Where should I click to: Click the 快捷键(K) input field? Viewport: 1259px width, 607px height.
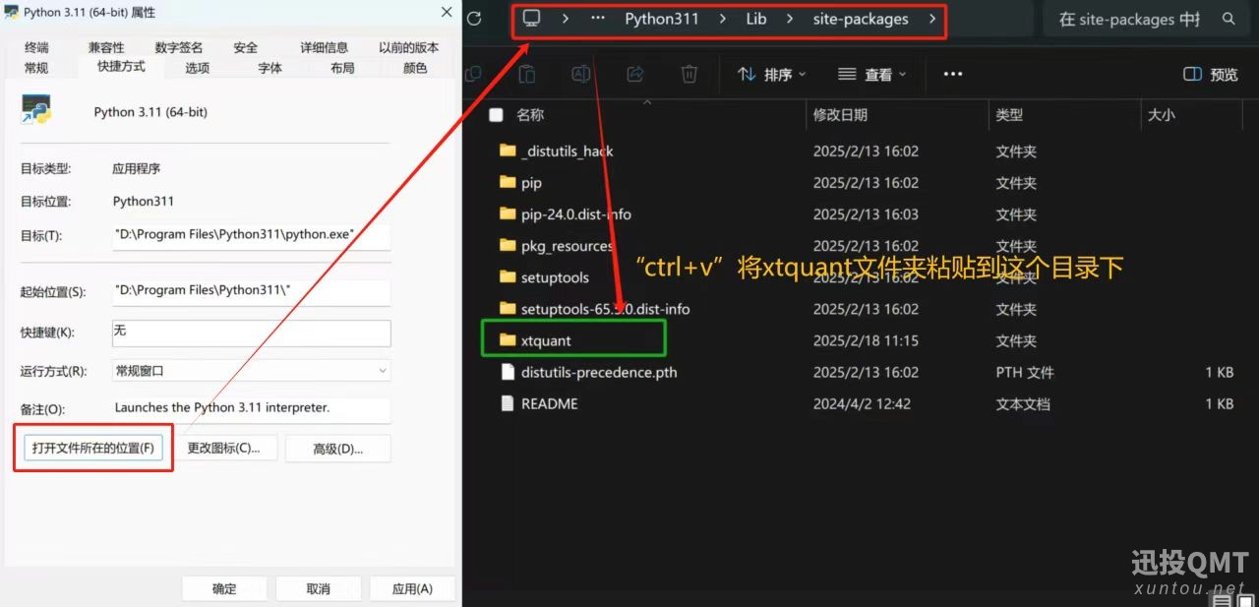(x=252, y=333)
